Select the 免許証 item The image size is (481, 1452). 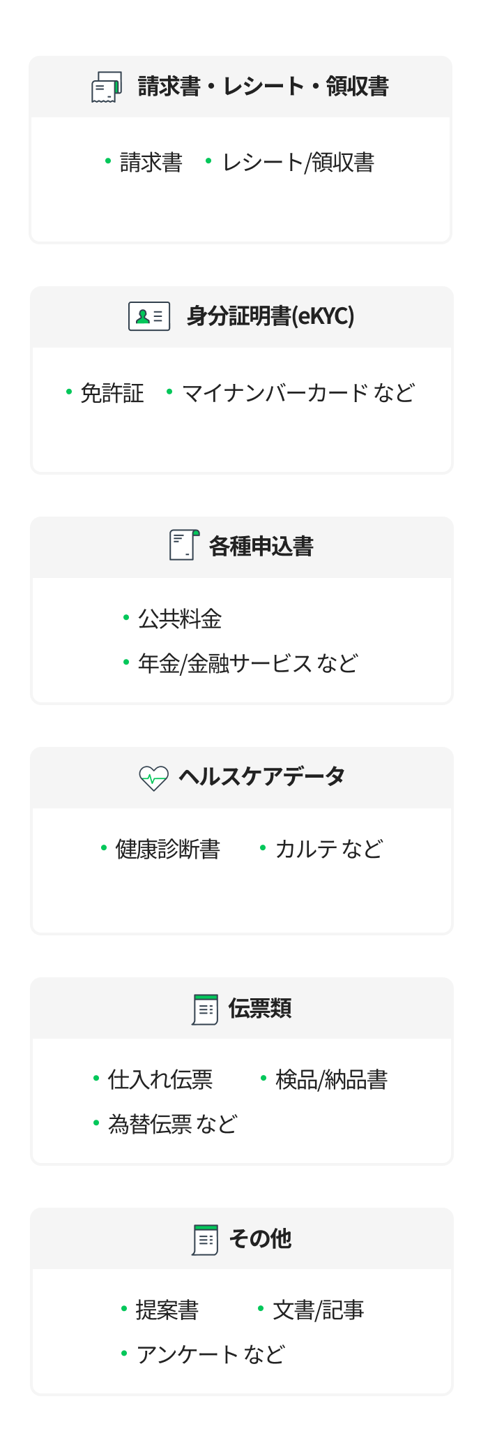click(x=112, y=393)
